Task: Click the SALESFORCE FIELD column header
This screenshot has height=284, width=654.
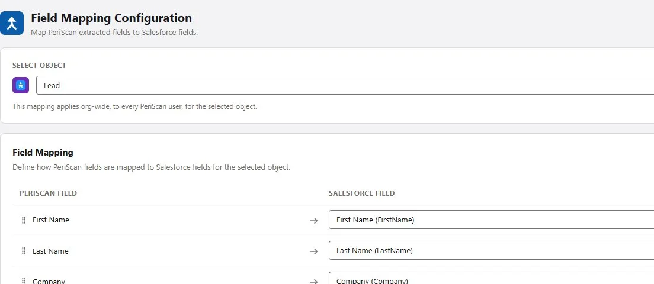Action: (x=361, y=193)
